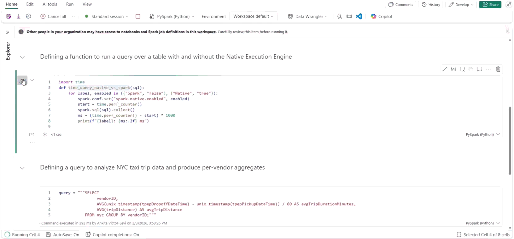Click the run cell button on cell 4
This screenshot has width=514, height=239.
22,81
